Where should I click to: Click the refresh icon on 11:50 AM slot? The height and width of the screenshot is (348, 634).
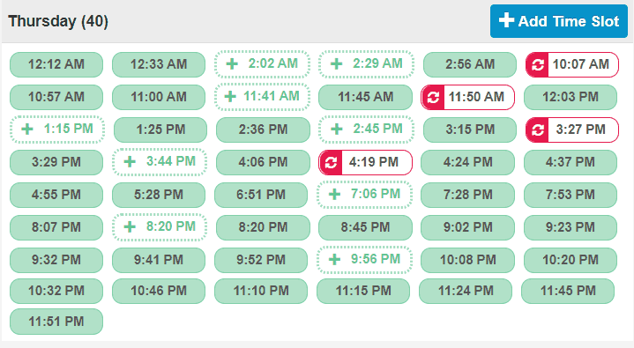pos(433,98)
